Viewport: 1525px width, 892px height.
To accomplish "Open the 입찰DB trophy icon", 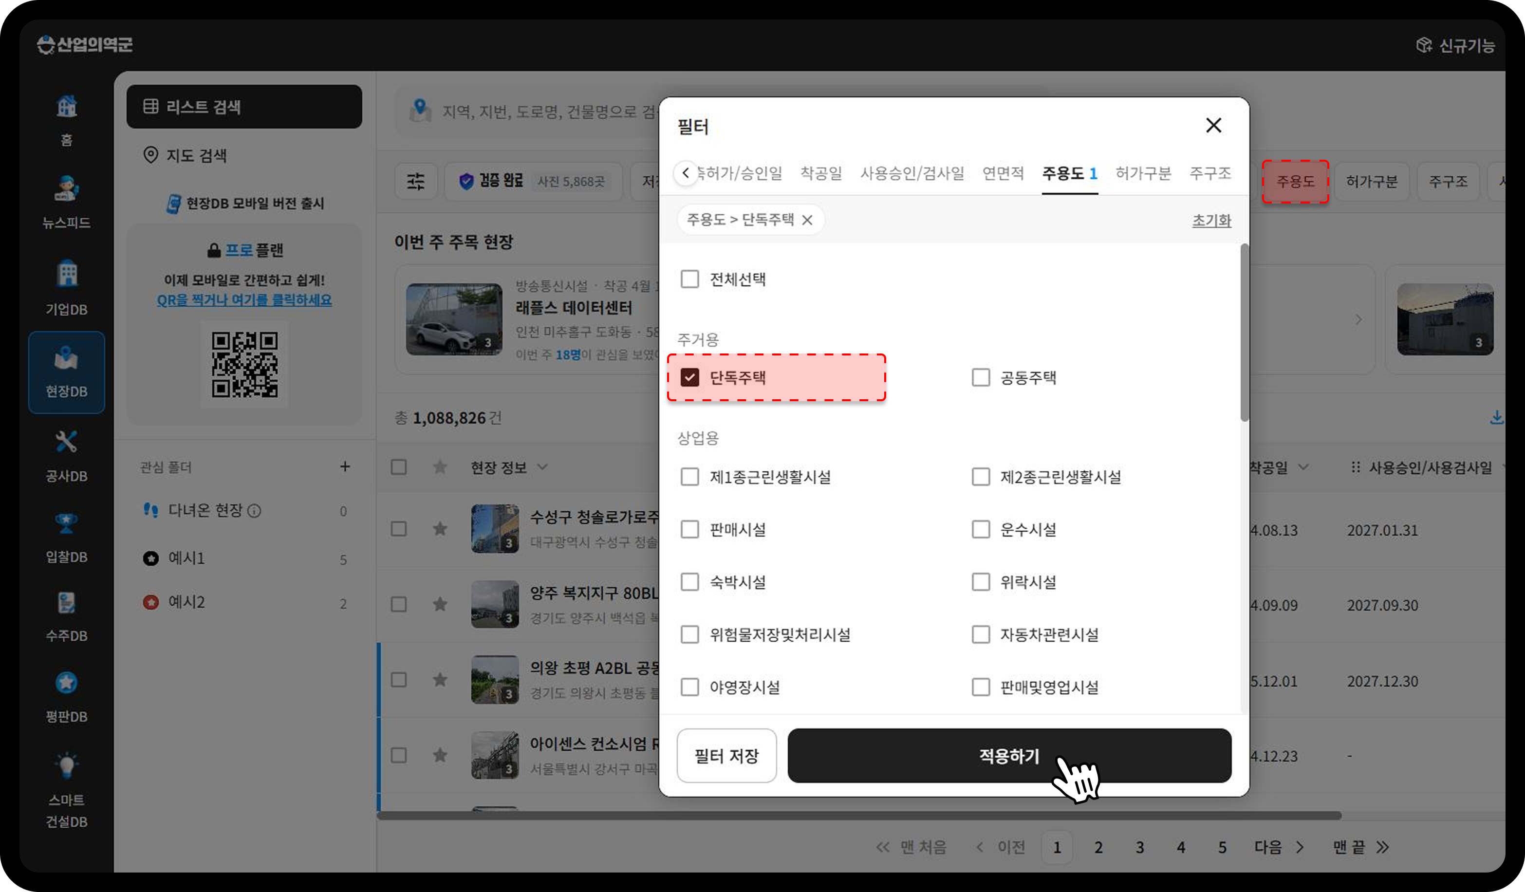I will [67, 523].
